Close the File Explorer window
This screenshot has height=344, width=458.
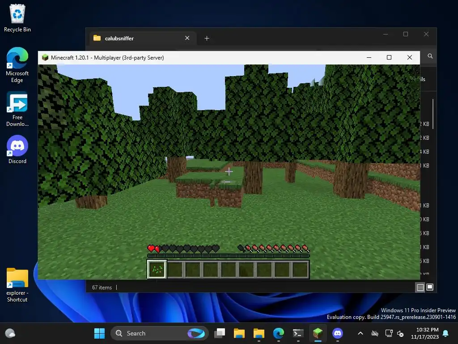click(426, 34)
